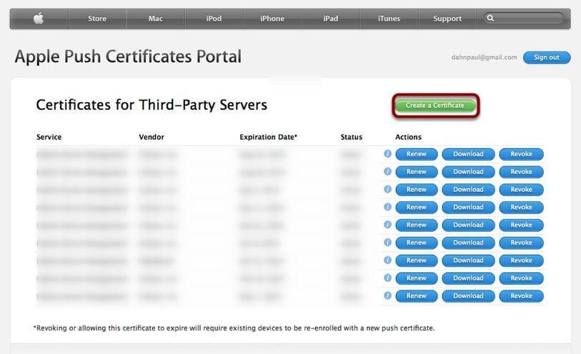
Task: Download the second certificate in the list
Action: tap(468, 171)
